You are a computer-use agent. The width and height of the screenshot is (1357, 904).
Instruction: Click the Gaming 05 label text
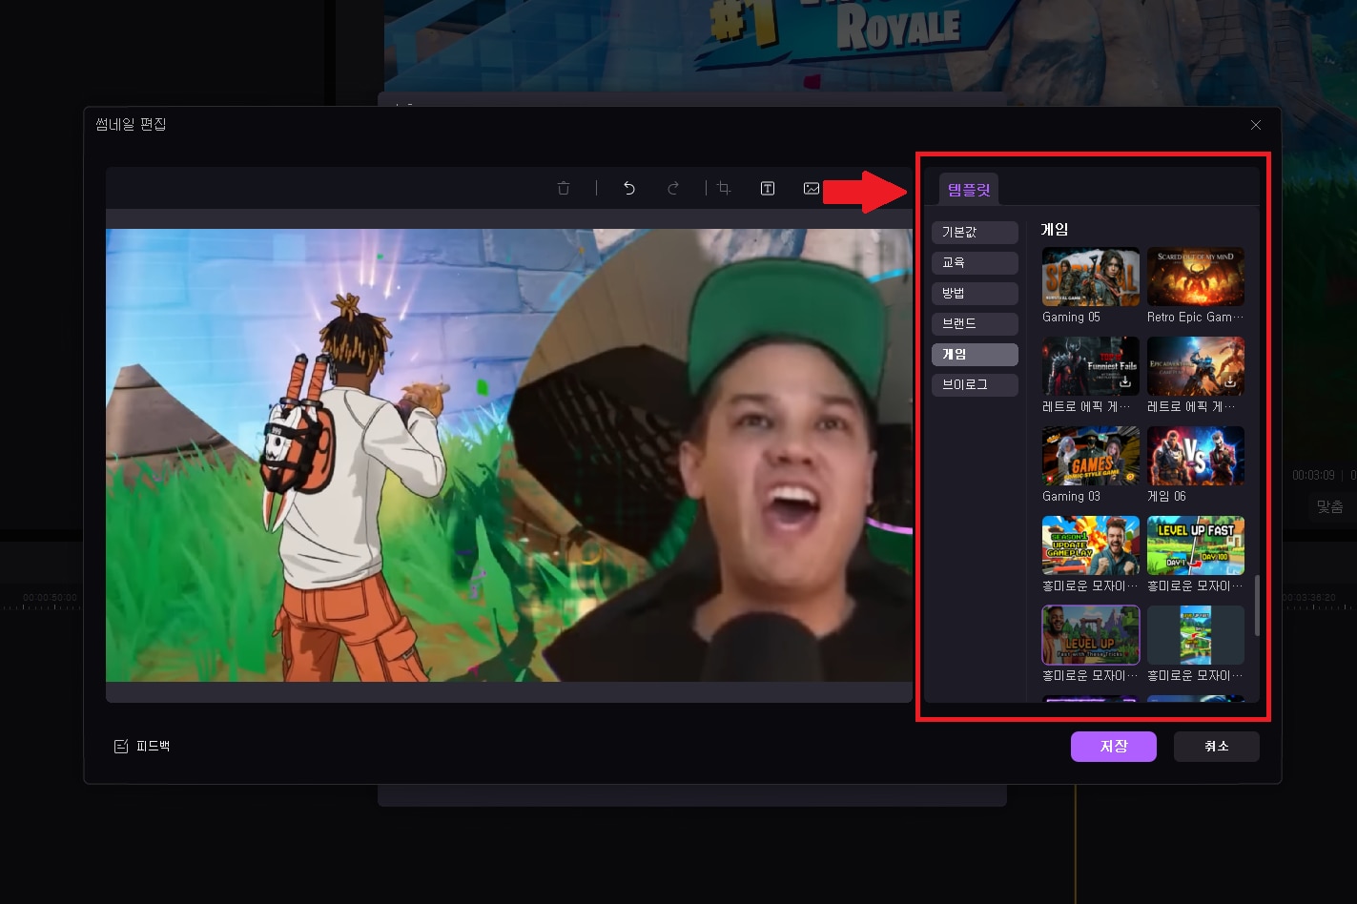click(x=1071, y=318)
